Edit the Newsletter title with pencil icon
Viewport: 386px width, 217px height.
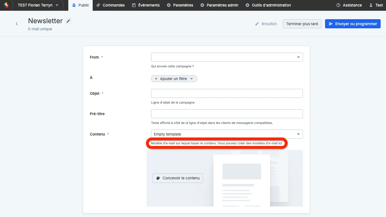(68, 21)
